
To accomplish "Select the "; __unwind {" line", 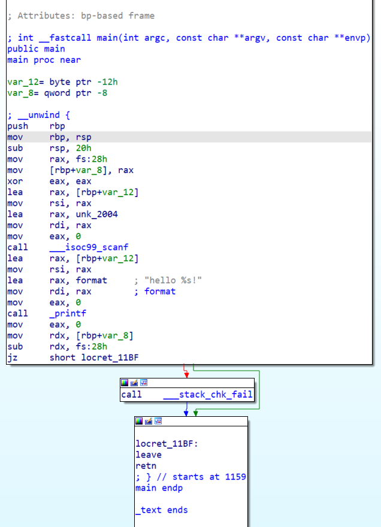I will coord(39,115).
